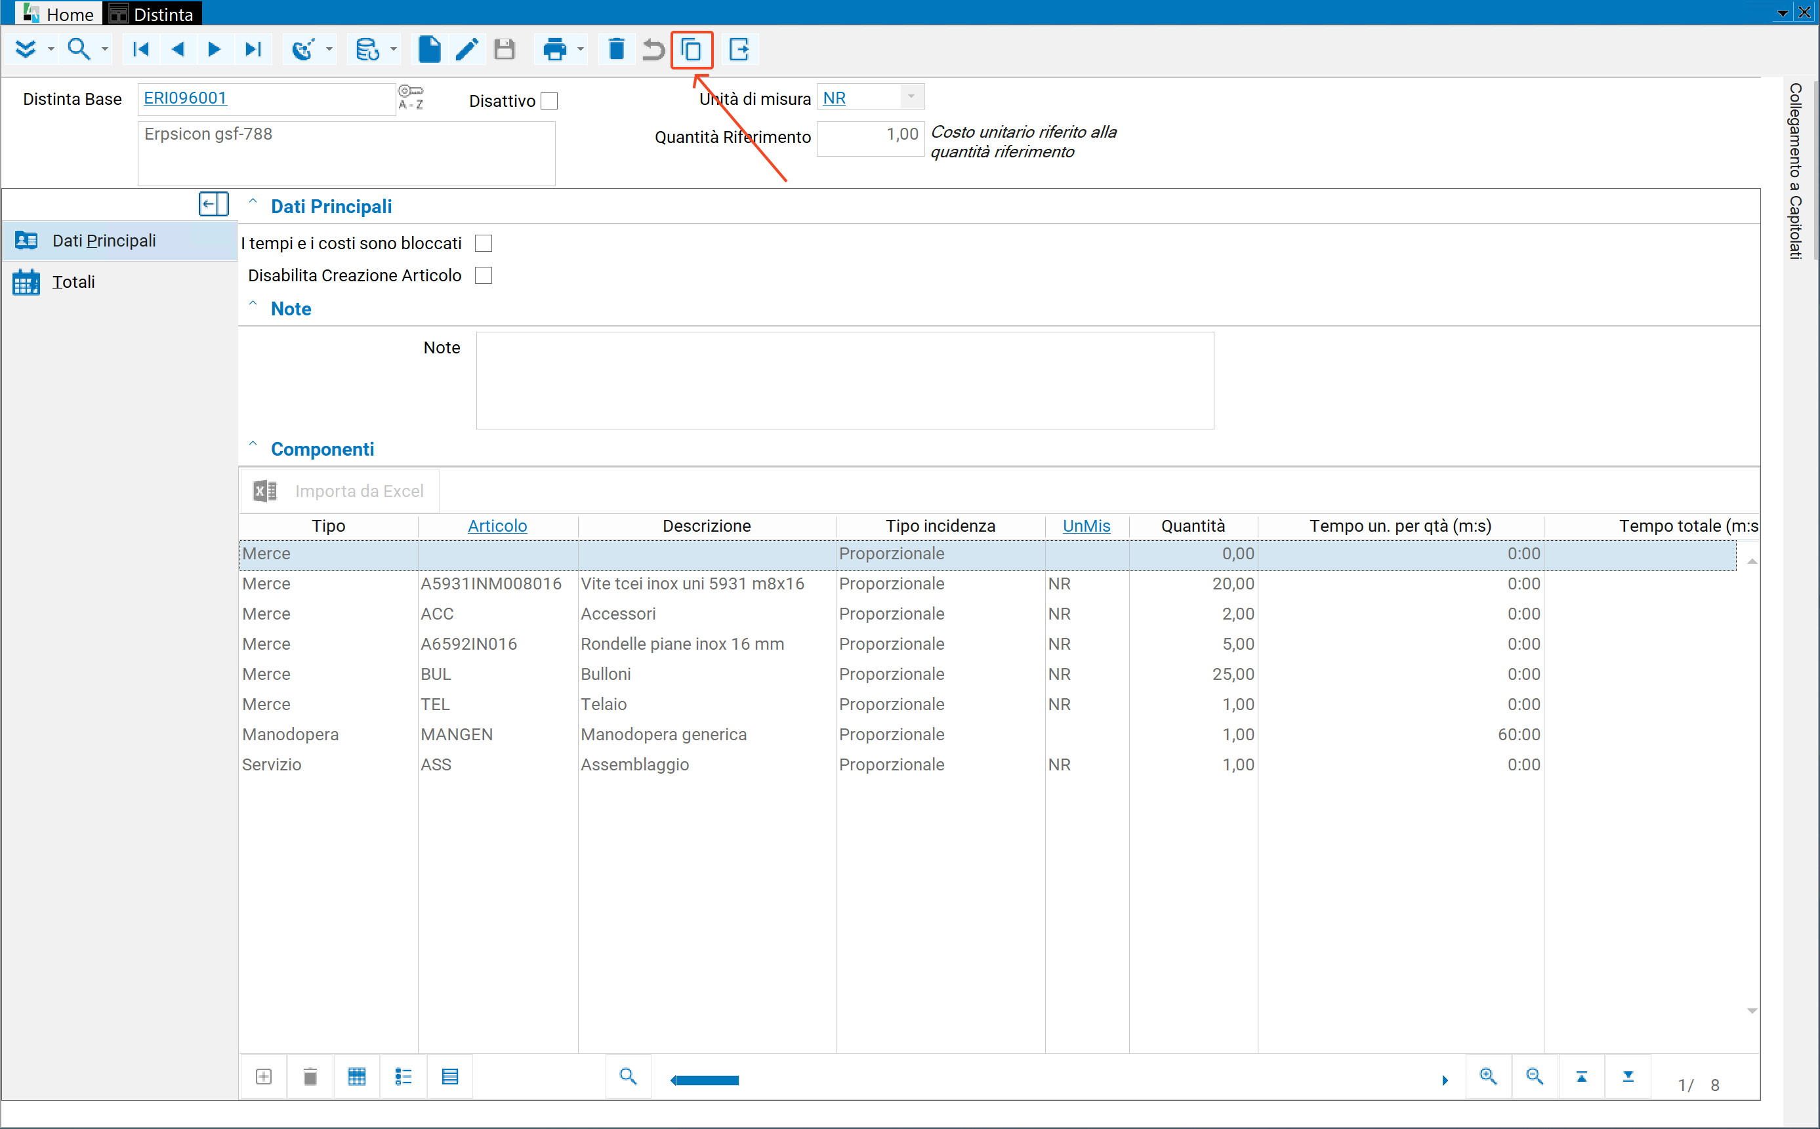The image size is (1820, 1129).
Task: Jump to the top grid row
Action: (1582, 1076)
